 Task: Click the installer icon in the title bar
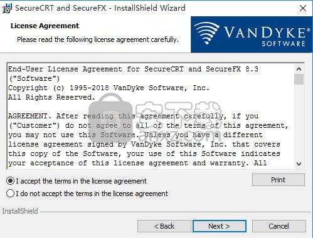point(7,8)
